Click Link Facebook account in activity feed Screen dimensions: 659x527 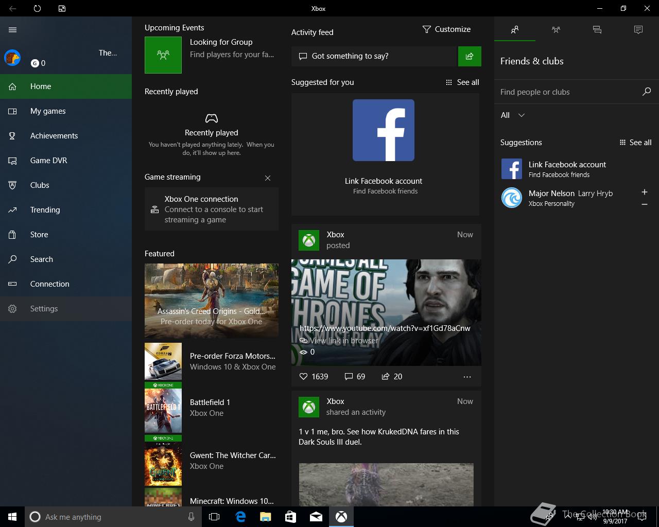tap(384, 181)
